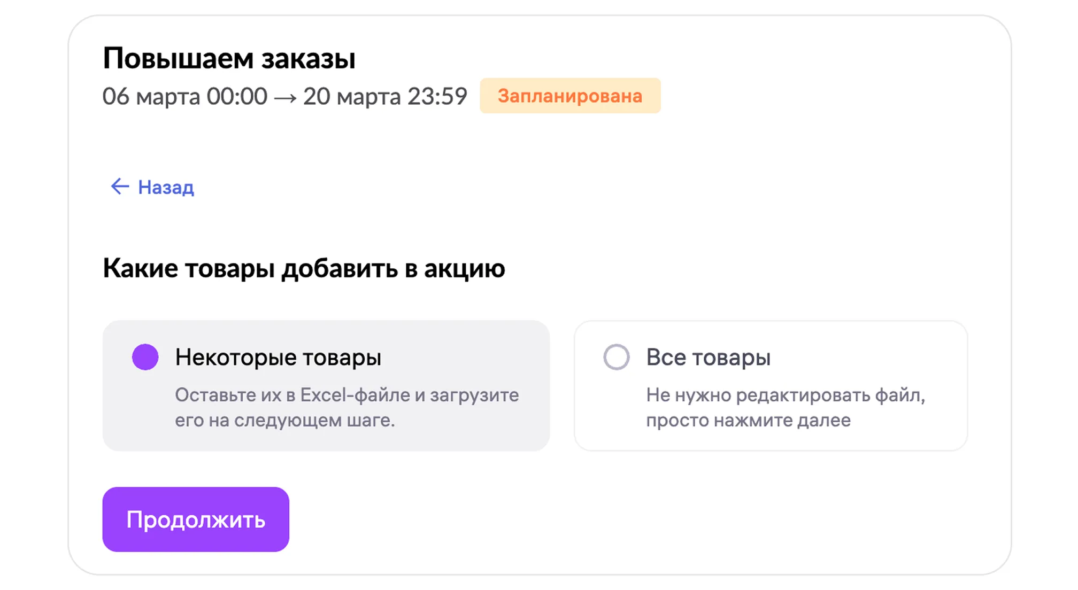Click the word заказы in the title
The image size is (1078, 590).
tap(308, 59)
